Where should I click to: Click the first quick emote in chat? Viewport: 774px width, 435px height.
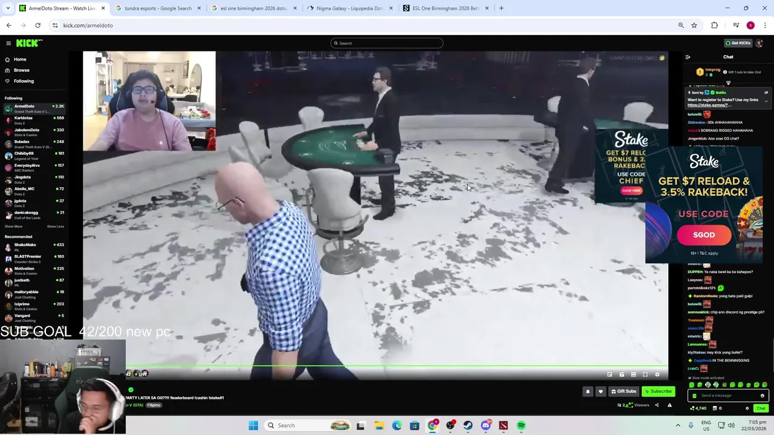[x=692, y=385]
